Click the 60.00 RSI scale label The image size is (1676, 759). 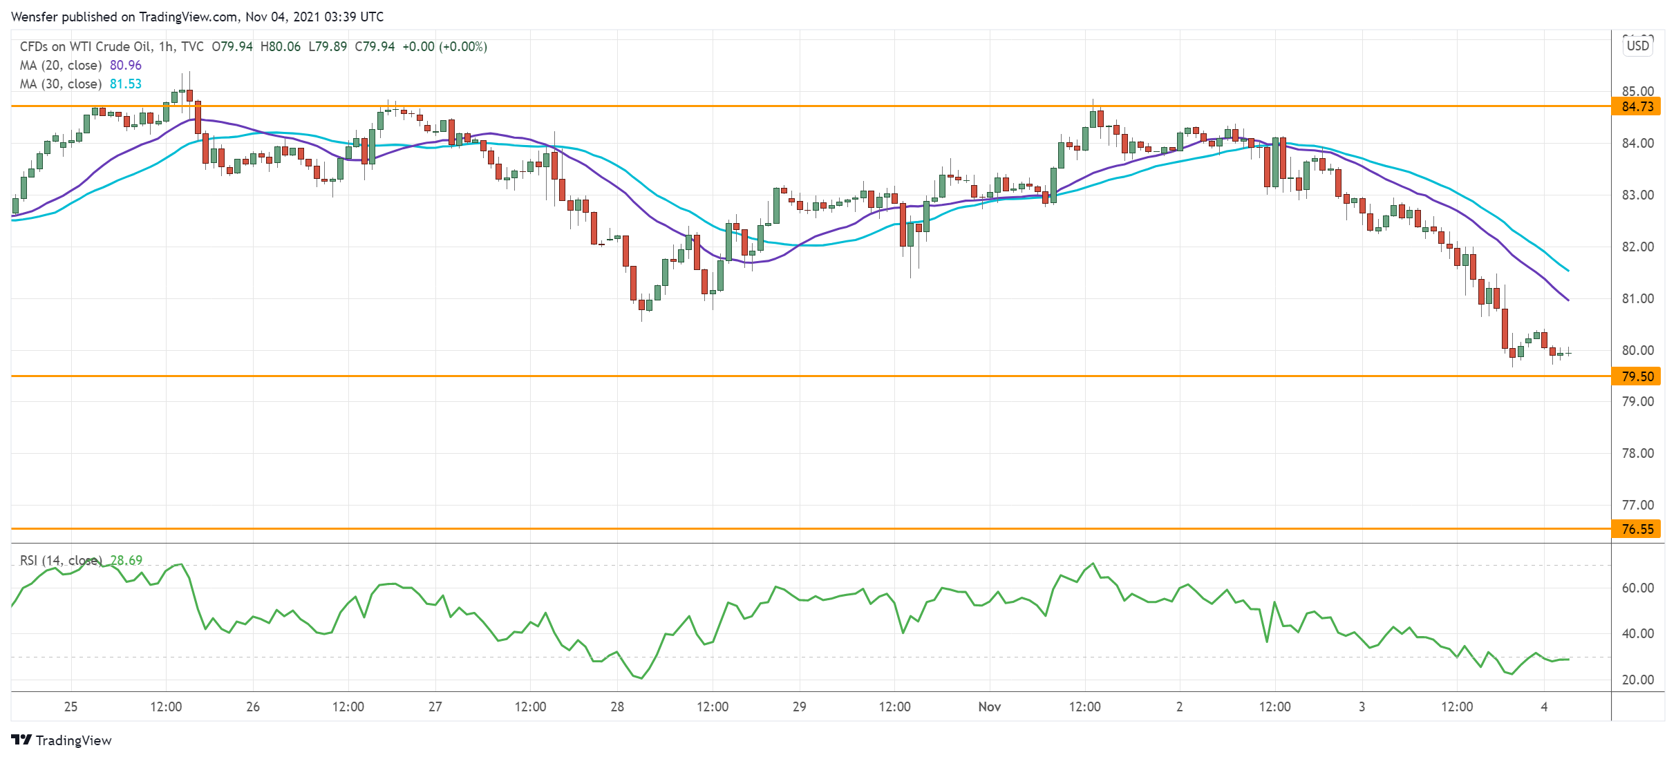coord(1637,588)
